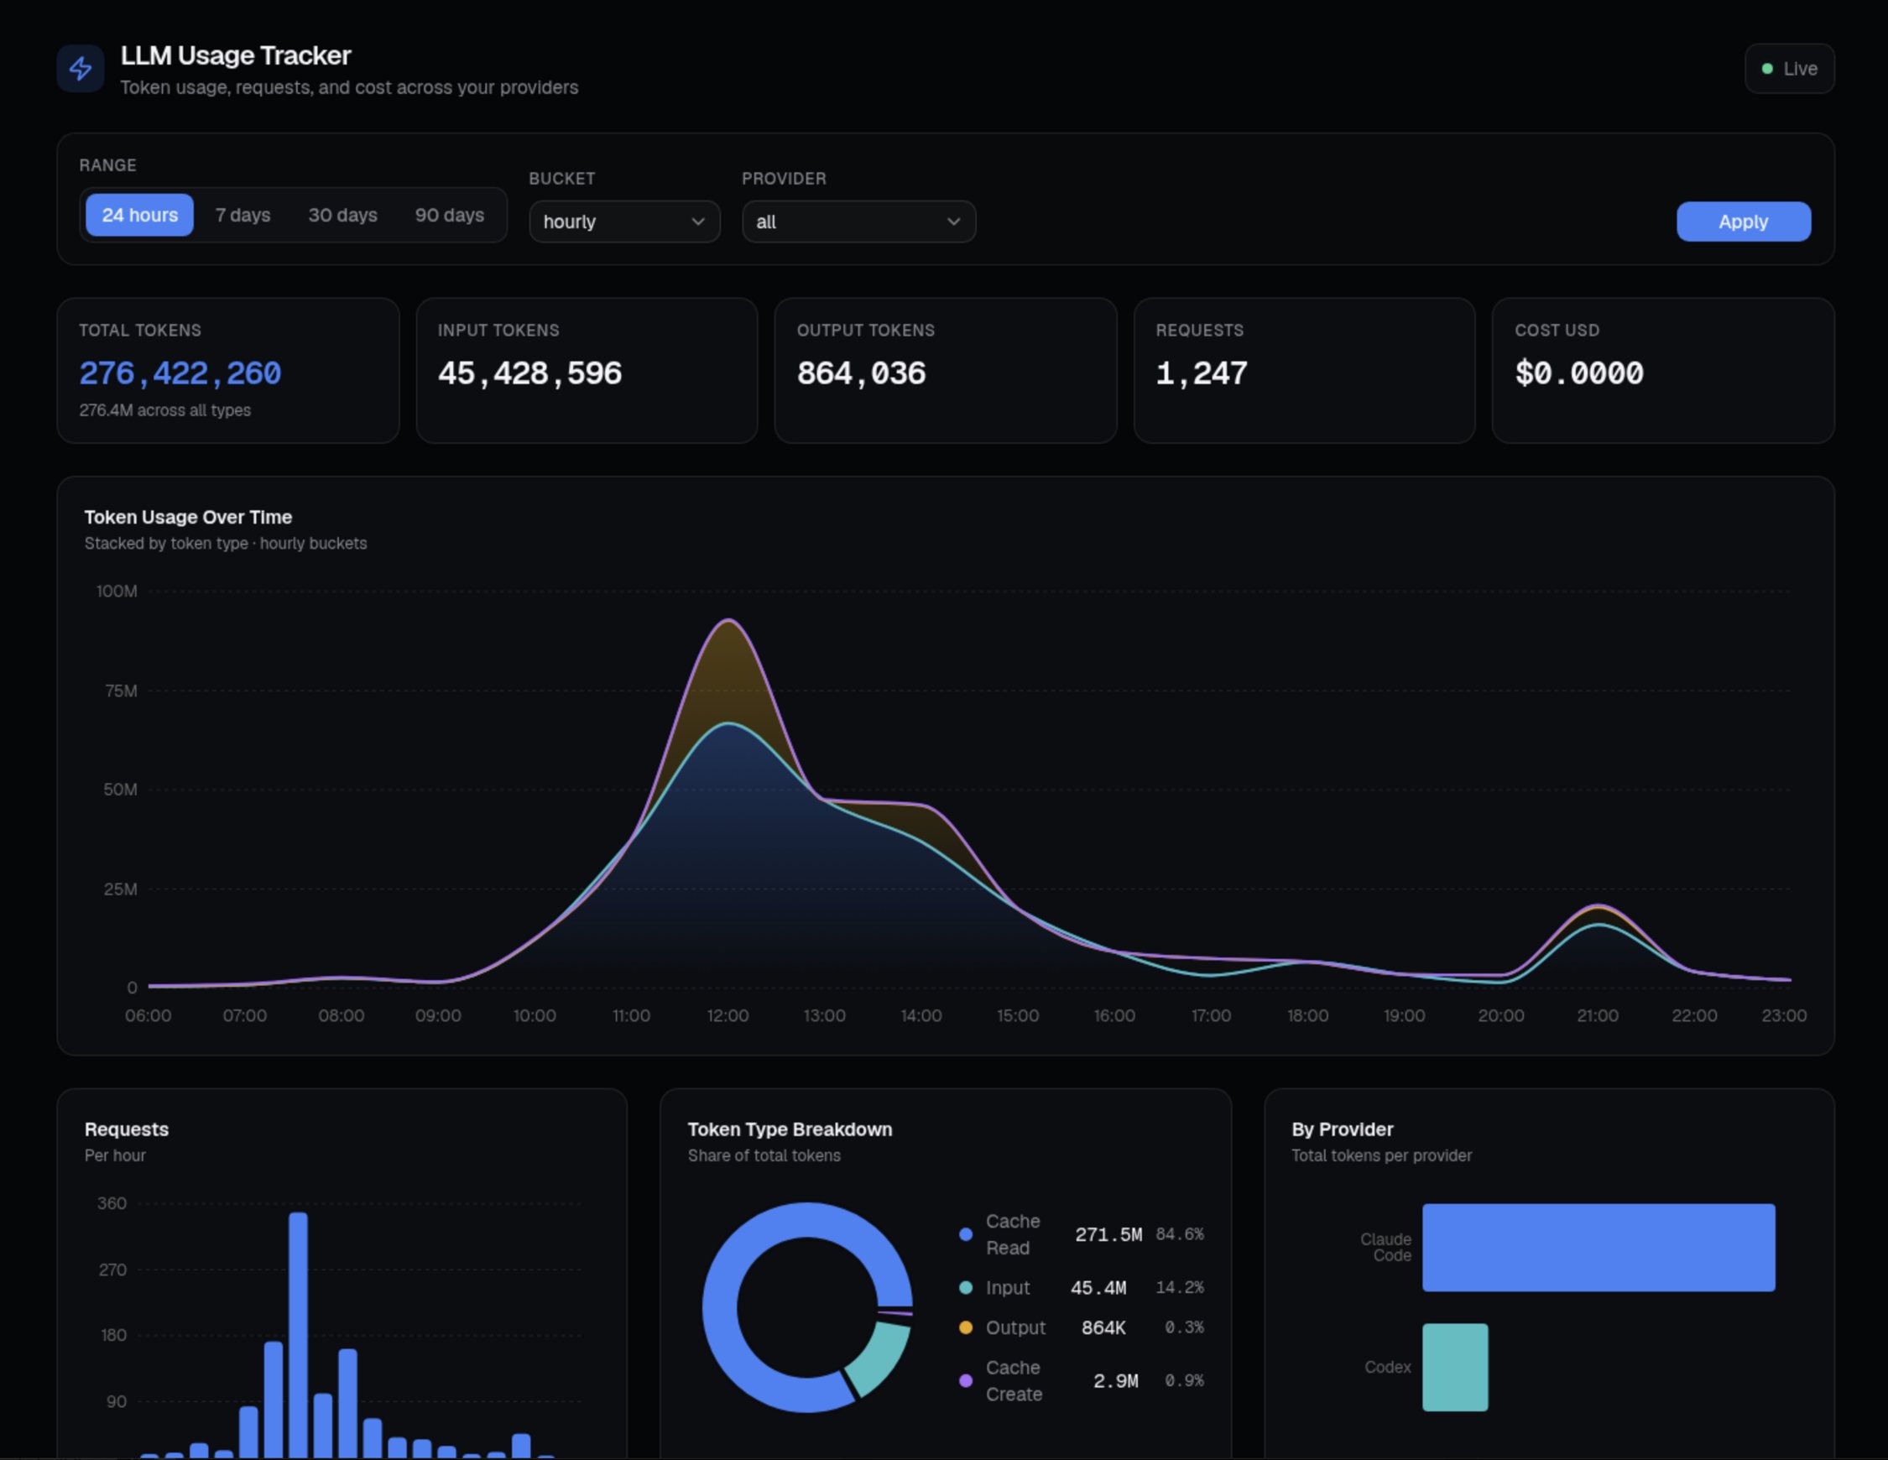Click the Live indicator badge
The image size is (1888, 1460).
click(x=1789, y=68)
